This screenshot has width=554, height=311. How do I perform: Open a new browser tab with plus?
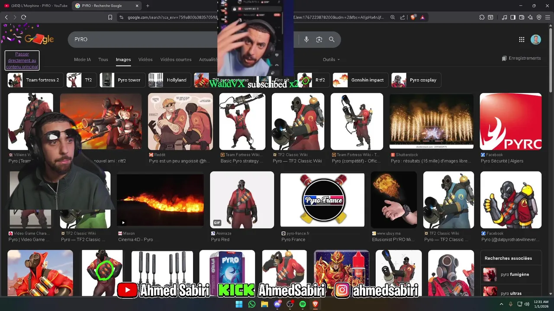coord(148,6)
